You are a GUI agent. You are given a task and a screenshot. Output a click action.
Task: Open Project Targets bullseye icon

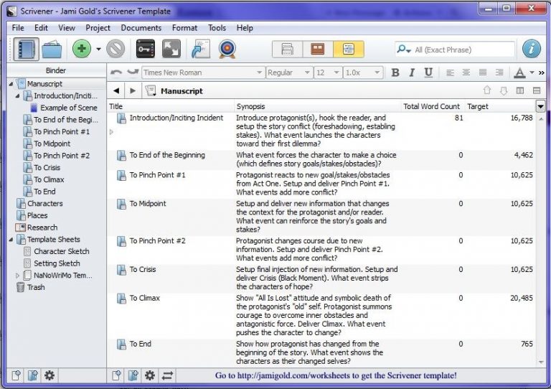227,49
